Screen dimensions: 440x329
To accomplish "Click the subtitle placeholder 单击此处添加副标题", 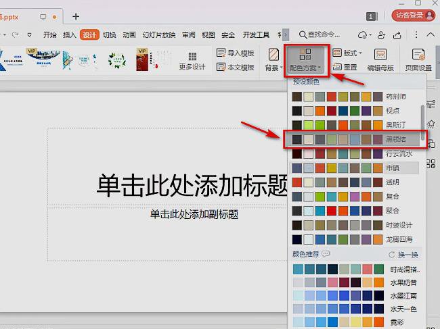I will click(x=194, y=214).
